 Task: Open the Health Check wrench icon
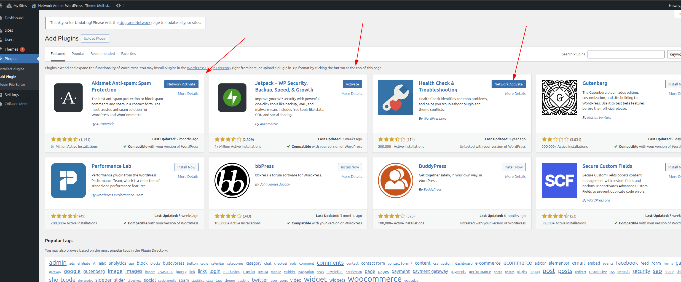395,98
